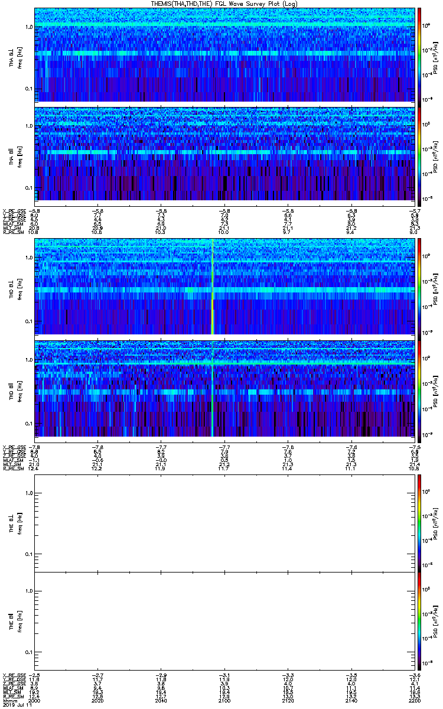Click the 2040 time label on bottom axis

161,700
